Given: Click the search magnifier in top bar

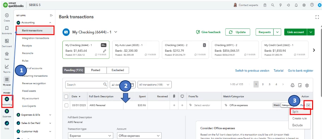Looking at the screenshot, I should (273, 5).
